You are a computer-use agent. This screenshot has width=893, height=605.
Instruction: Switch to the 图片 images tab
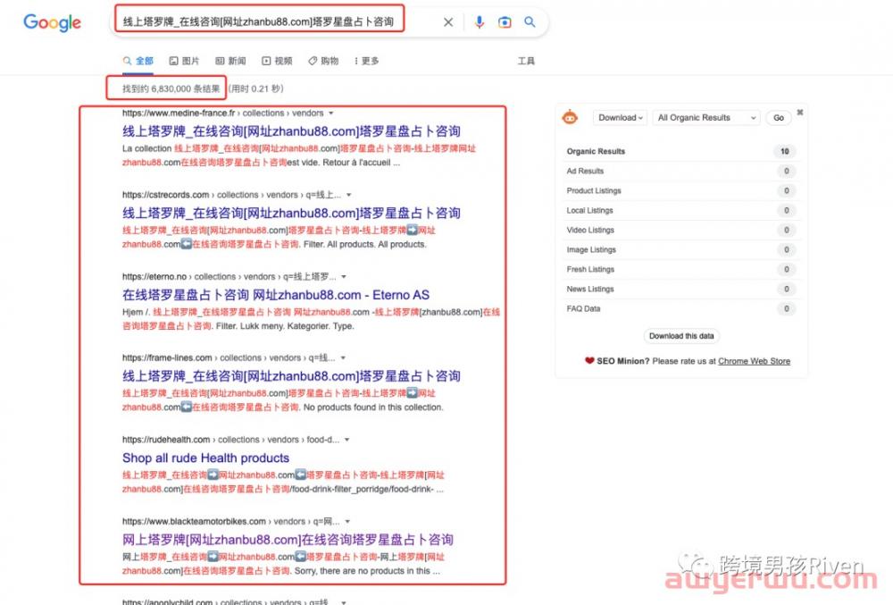pos(184,61)
